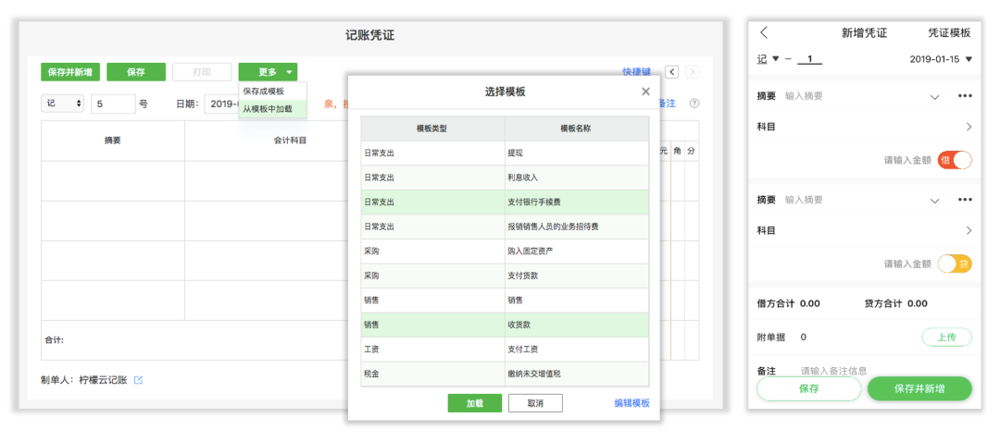This screenshot has height=442, width=1000.
Task: Click the 取消 button in template dialog
Action: 535,403
